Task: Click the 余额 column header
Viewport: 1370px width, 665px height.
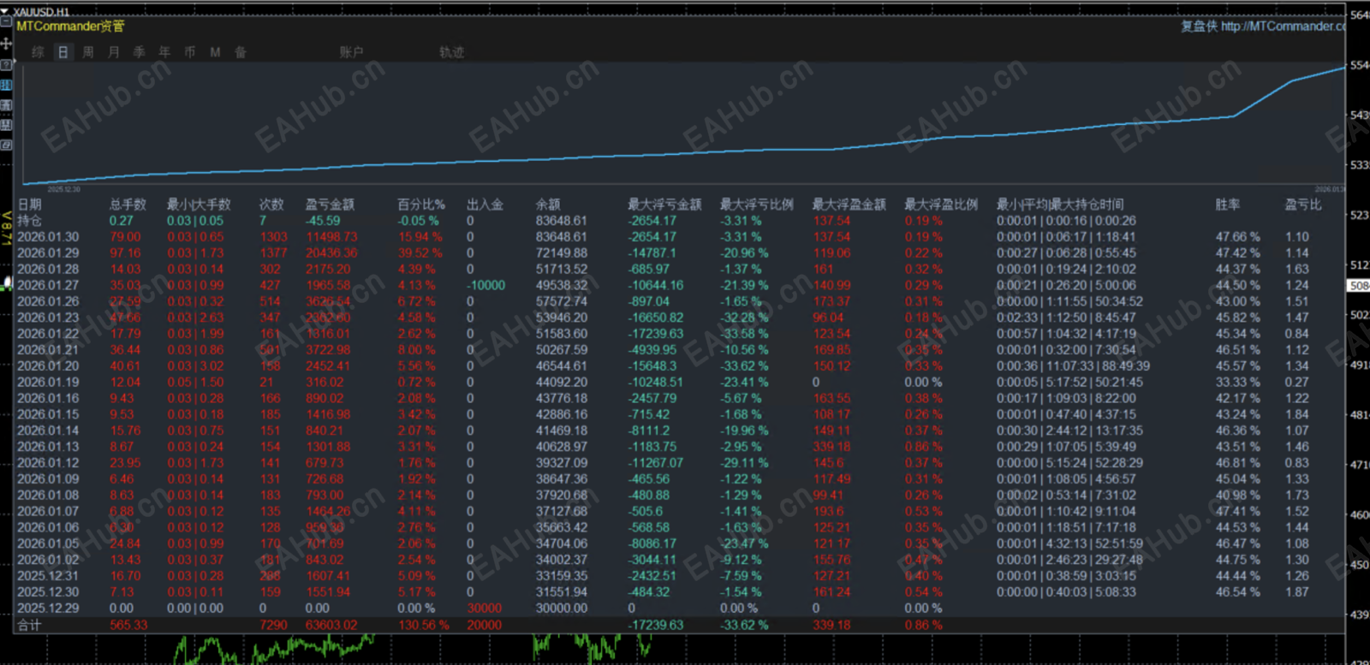Action: click(x=548, y=205)
